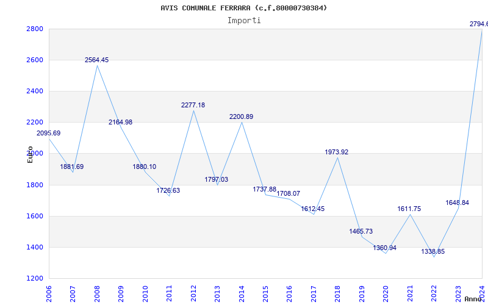The image size is (488, 305).
Task: Click the 2022 x-axis year label
Action: 434,294
